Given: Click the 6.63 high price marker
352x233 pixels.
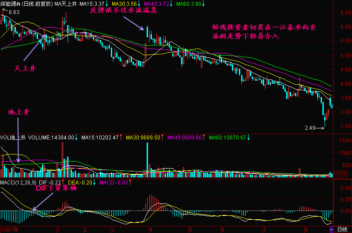Looking at the screenshot, I should [x=13, y=12].
